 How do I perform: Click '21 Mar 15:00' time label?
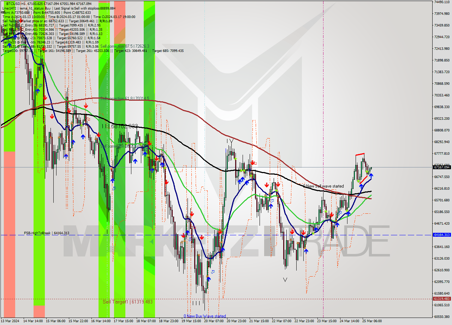259,321
